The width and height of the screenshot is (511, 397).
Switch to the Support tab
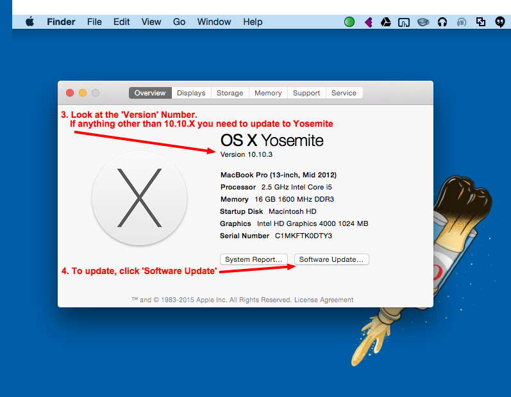click(306, 93)
